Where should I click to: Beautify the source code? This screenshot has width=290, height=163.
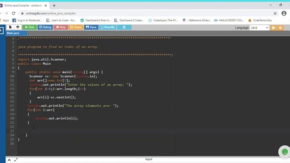pos(108,27)
